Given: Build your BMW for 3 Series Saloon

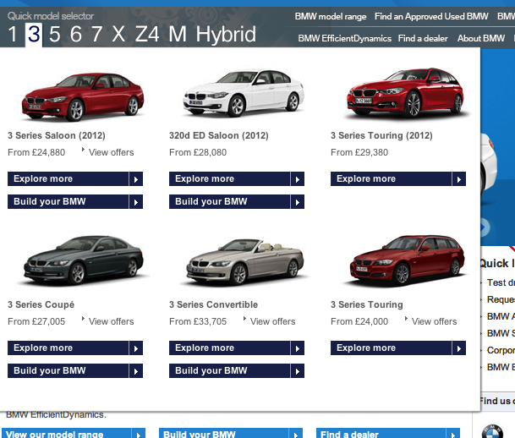Looking at the screenshot, I should coord(75,201).
